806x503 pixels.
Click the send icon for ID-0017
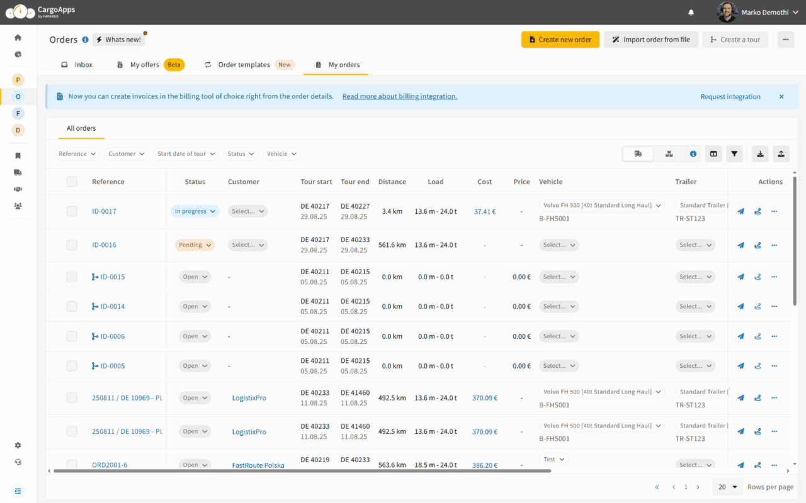point(741,212)
